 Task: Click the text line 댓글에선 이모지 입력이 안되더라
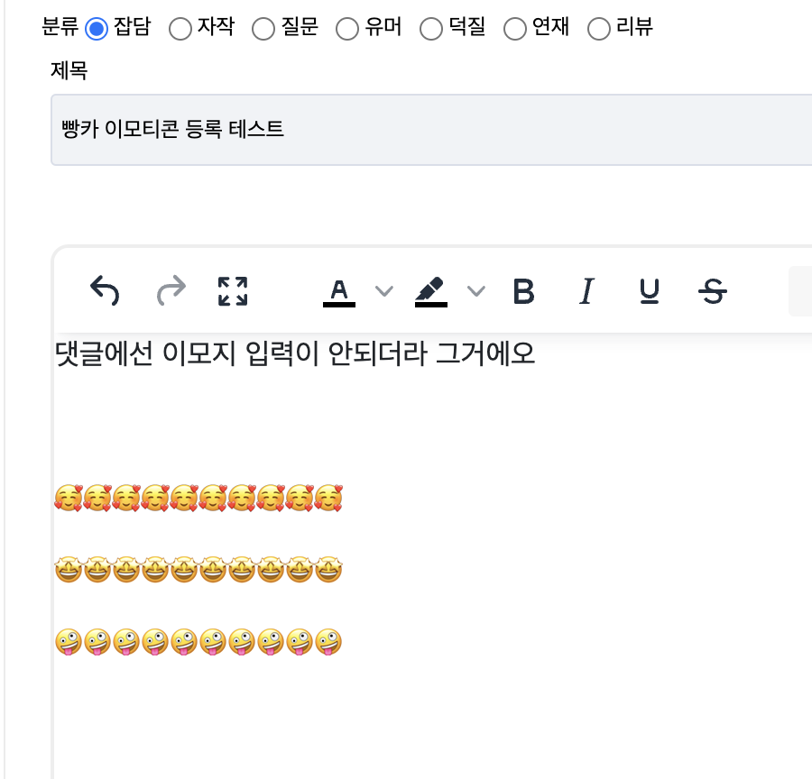(x=295, y=354)
